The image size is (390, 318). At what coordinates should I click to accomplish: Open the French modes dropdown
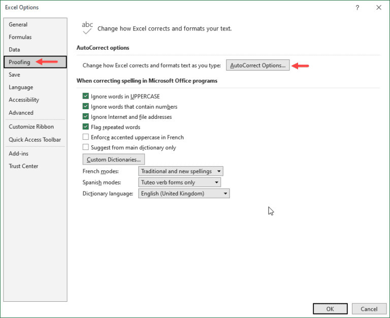pos(181,172)
